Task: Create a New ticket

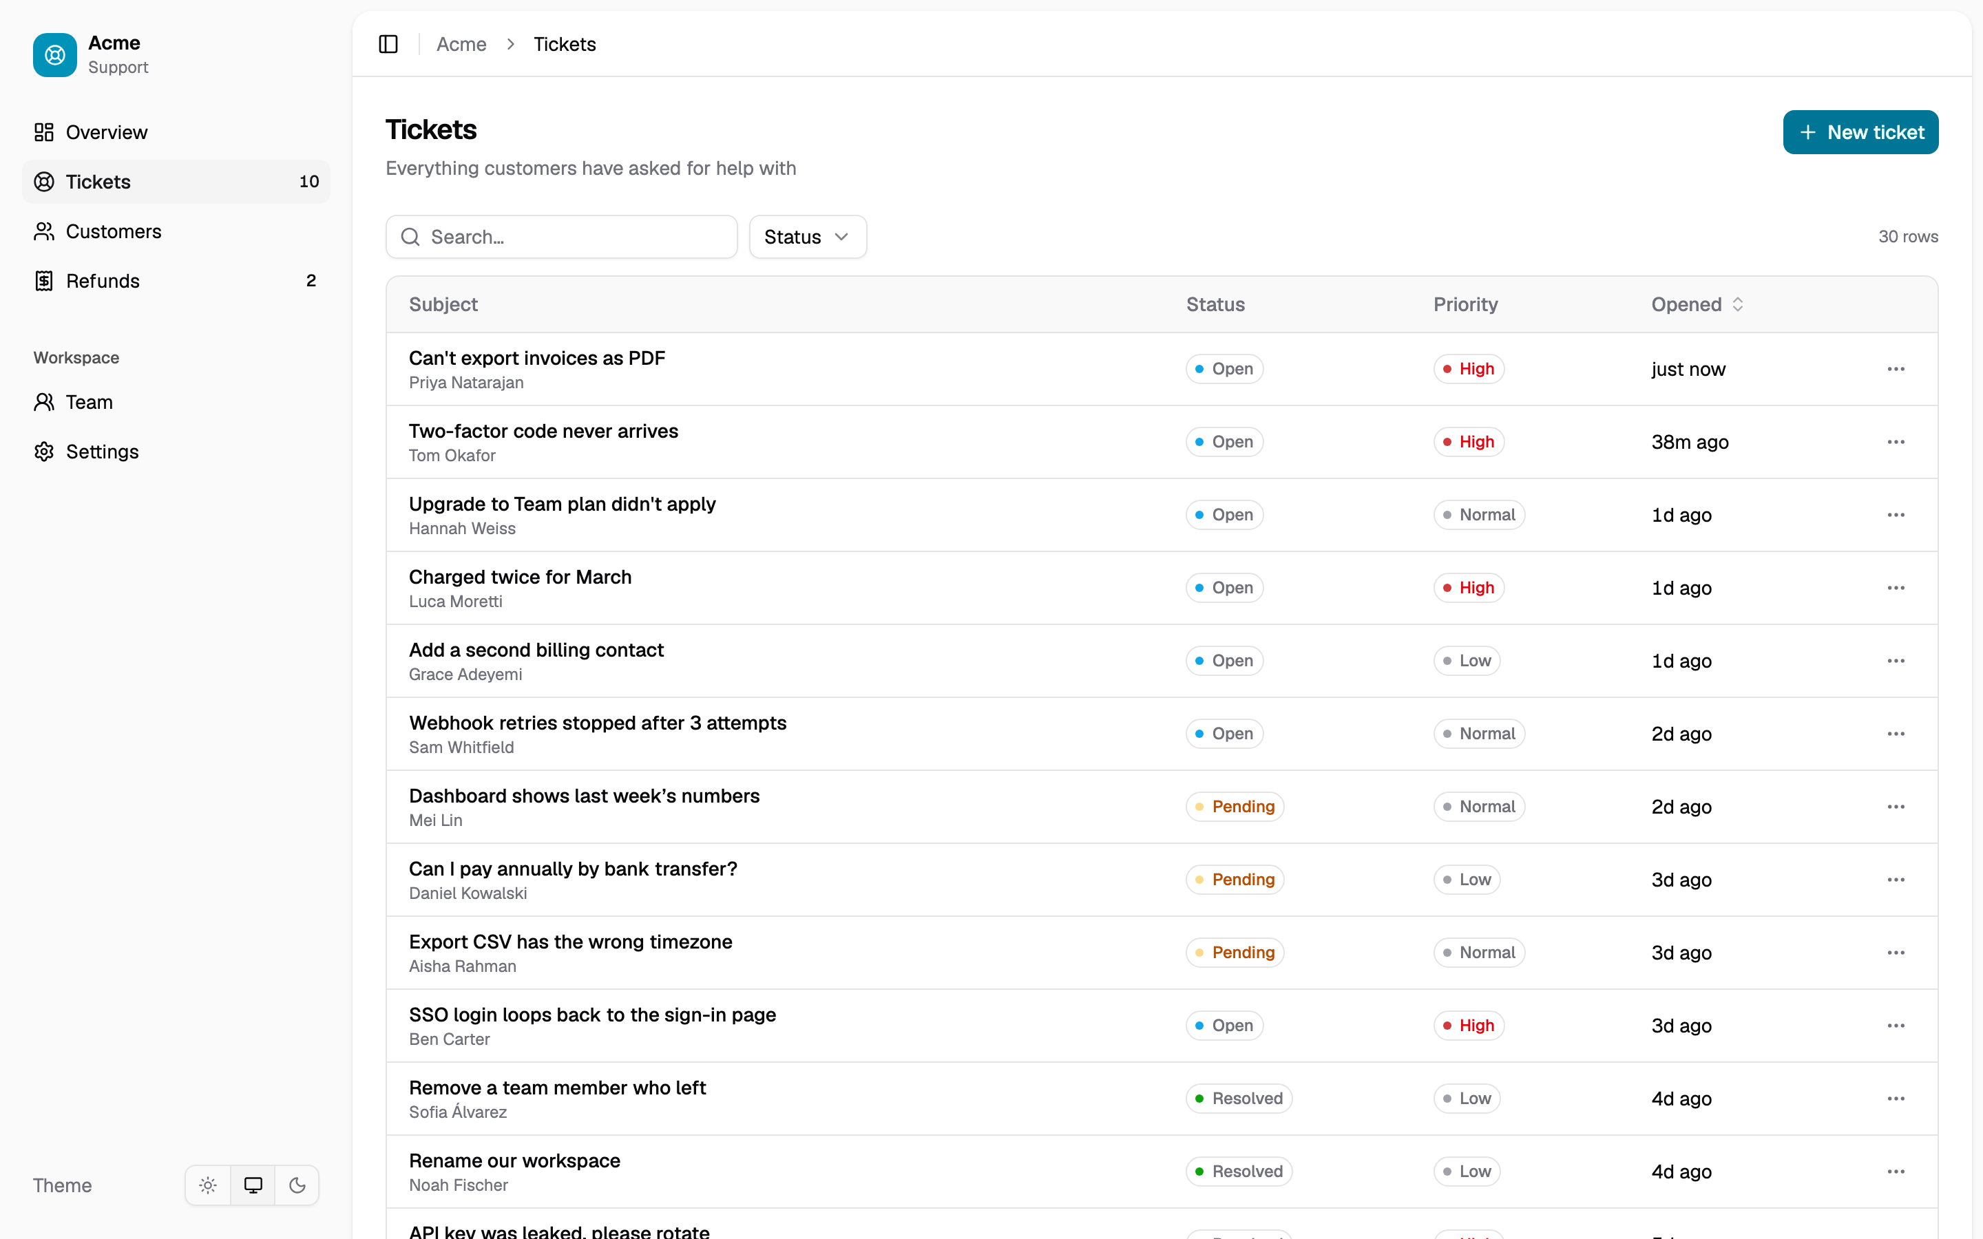Action: coord(1860,132)
